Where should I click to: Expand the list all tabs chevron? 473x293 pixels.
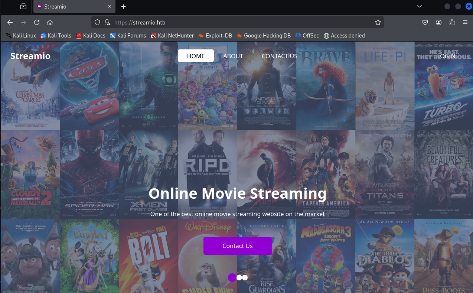[420, 6]
